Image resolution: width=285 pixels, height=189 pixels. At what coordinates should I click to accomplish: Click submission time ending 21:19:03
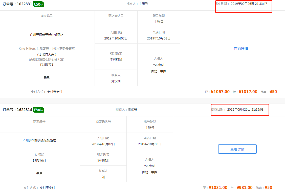pyautogui.click(x=245, y=110)
